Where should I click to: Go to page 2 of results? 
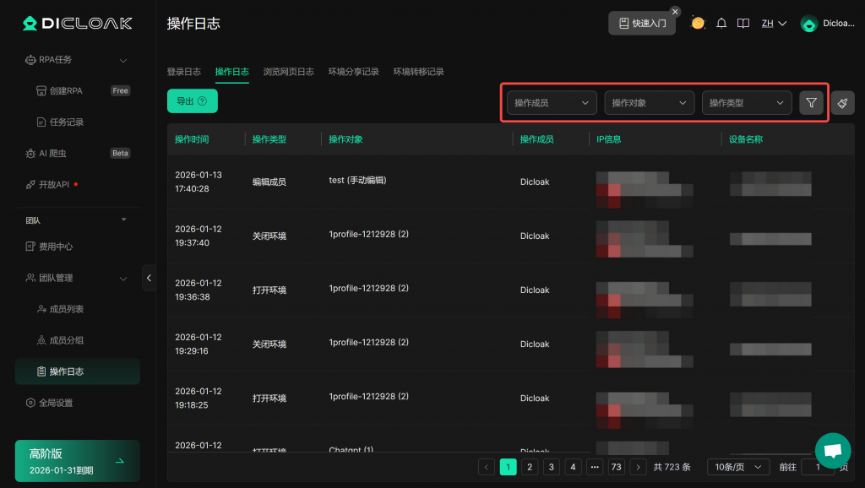(530, 467)
